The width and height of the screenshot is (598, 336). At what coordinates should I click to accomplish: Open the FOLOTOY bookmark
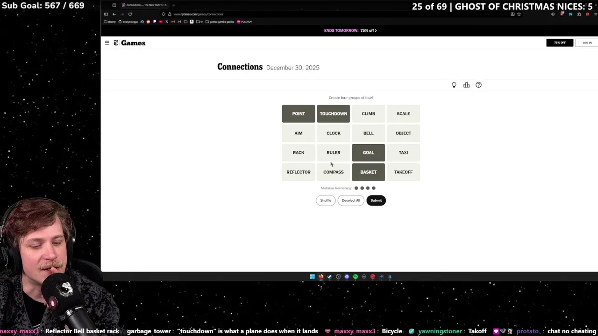[244, 21]
